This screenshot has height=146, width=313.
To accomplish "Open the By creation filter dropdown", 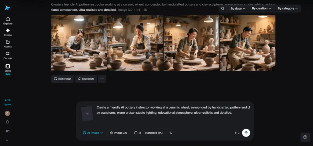I will [x=261, y=9].
